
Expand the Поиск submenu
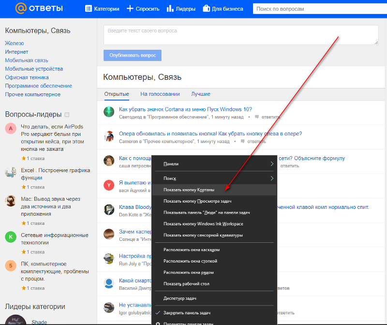[214, 178]
